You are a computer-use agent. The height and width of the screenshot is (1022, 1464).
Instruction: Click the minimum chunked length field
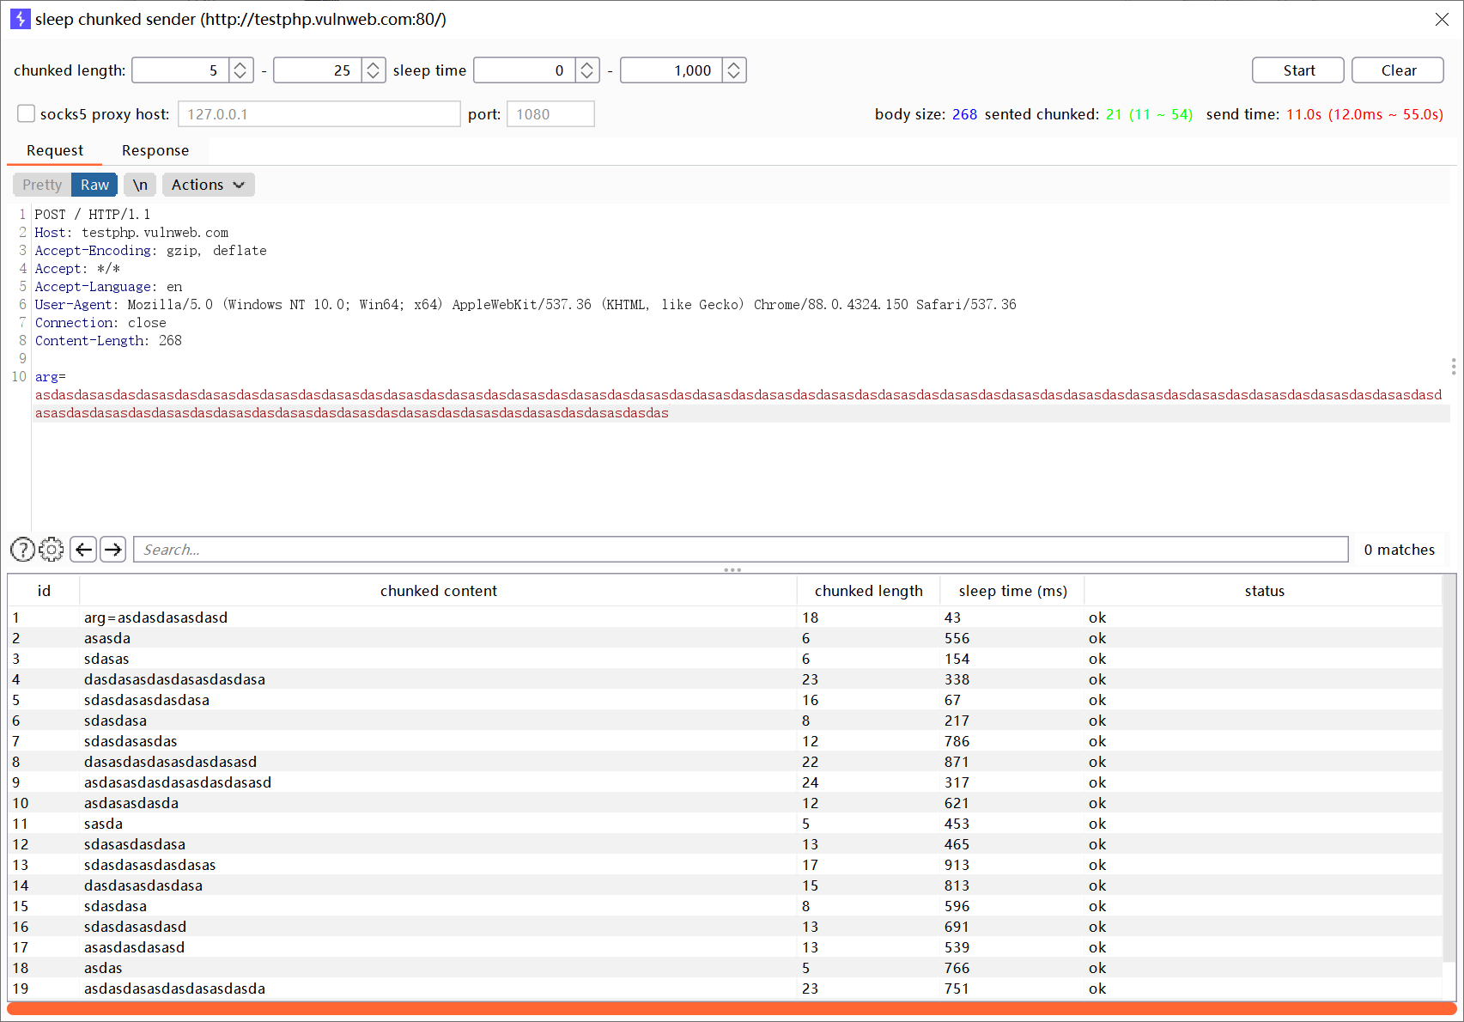[180, 70]
